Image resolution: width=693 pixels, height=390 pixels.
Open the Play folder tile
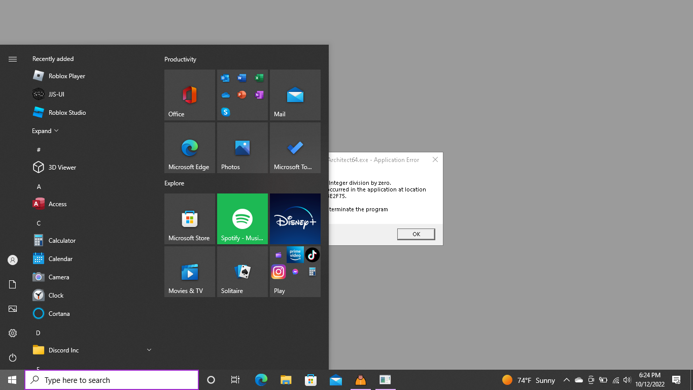pyautogui.click(x=295, y=272)
